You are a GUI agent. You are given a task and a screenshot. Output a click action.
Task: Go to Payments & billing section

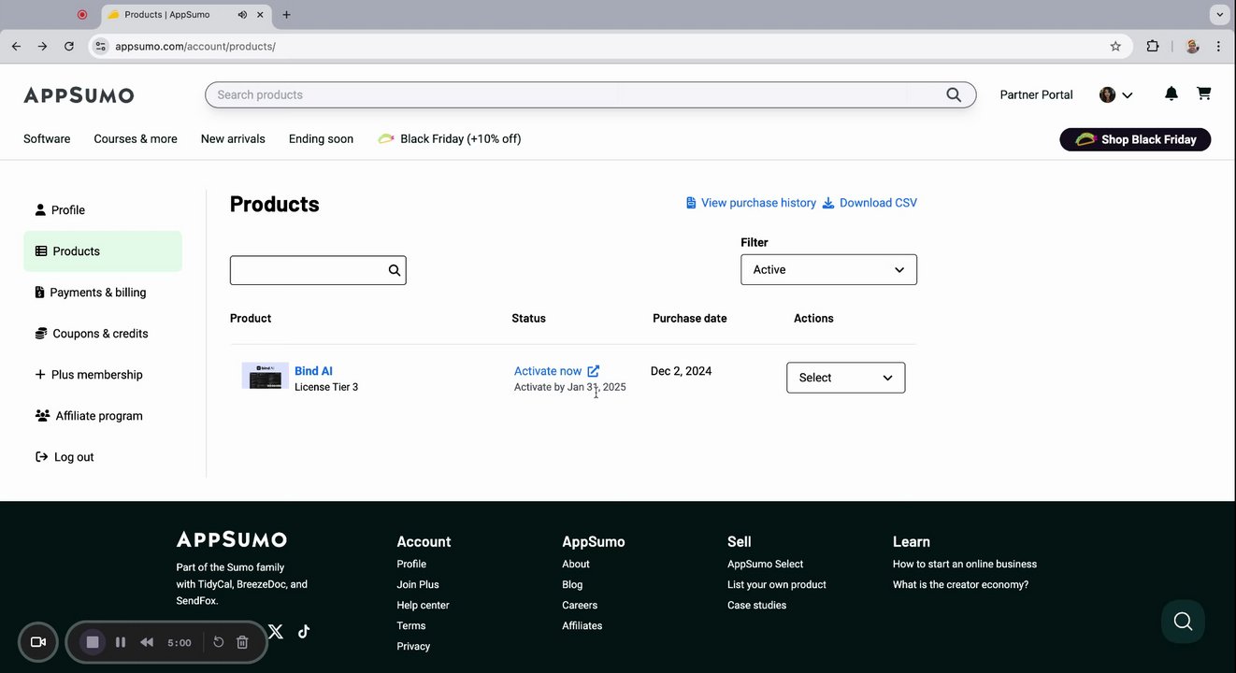click(x=97, y=293)
